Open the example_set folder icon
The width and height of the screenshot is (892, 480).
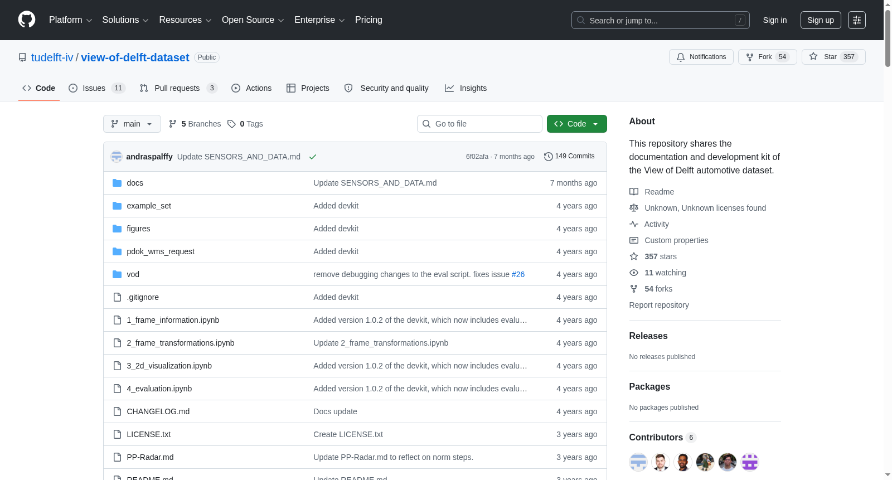pos(117,206)
